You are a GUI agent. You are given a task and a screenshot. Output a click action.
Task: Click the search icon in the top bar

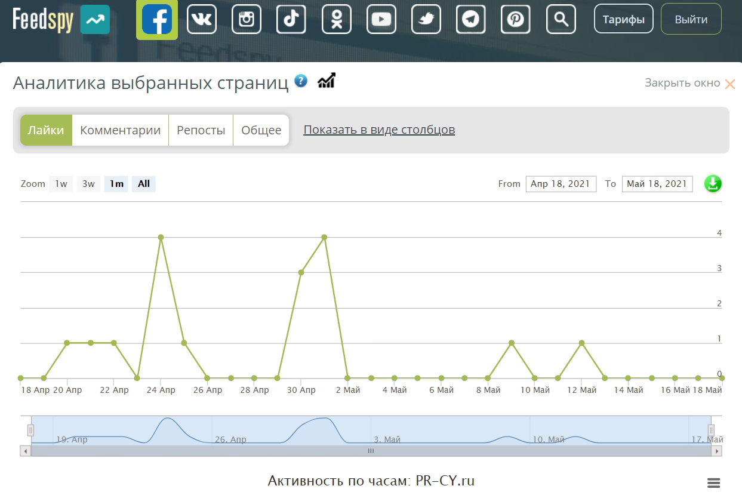pos(561,19)
